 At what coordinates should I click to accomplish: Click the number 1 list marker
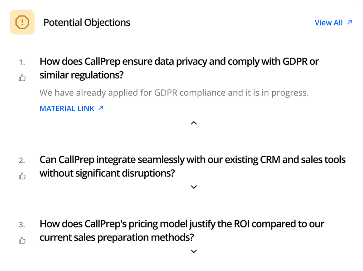[x=22, y=62]
